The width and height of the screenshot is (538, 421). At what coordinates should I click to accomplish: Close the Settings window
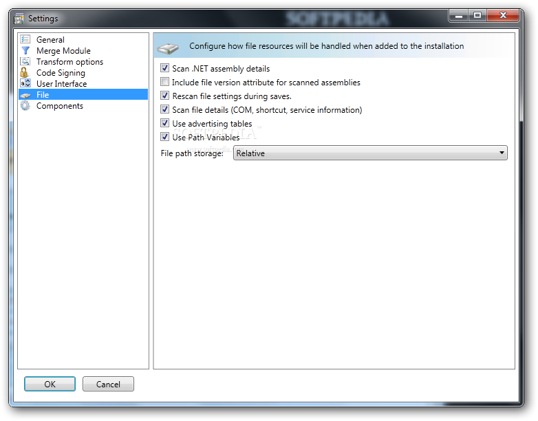tap(503, 15)
